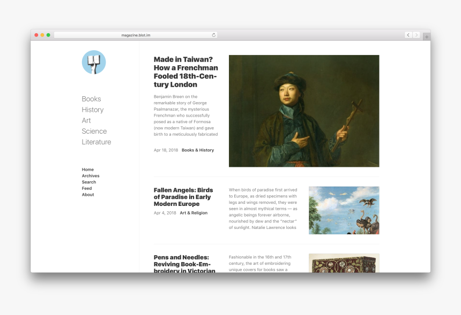This screenshot has width=461, height=315.
Task: Open the Literature category
Action: 96,142
